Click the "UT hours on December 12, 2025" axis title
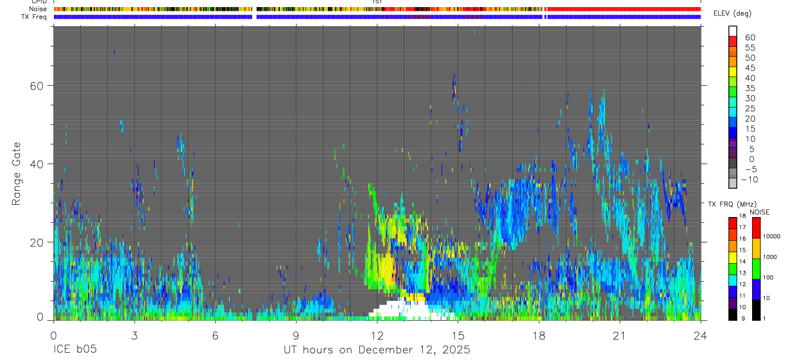 377,350
